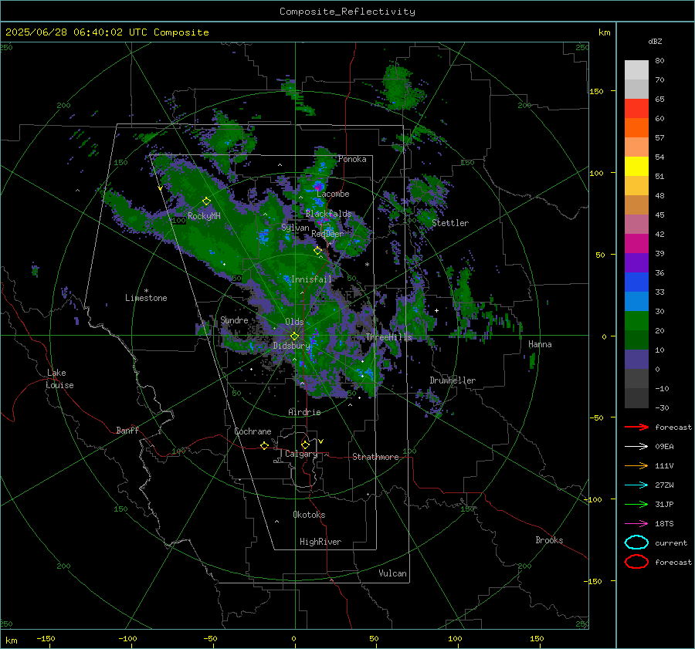Click the cyan current ellipse in legend

[x=636, y=543]
